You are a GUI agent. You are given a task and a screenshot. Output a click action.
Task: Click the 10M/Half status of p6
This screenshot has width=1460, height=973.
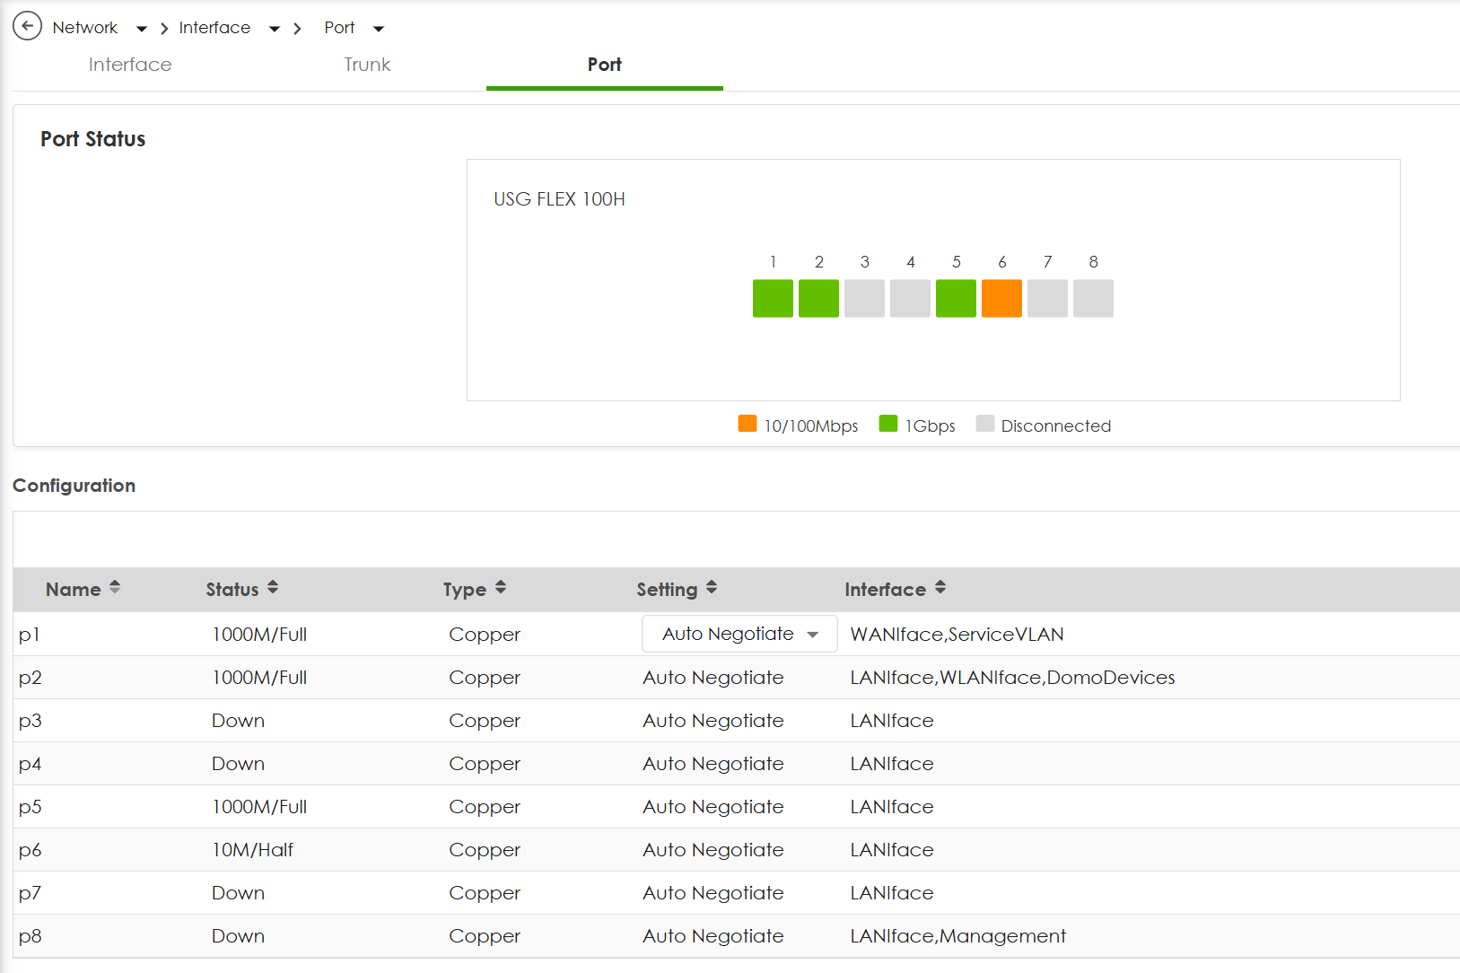tap(253, 850)
